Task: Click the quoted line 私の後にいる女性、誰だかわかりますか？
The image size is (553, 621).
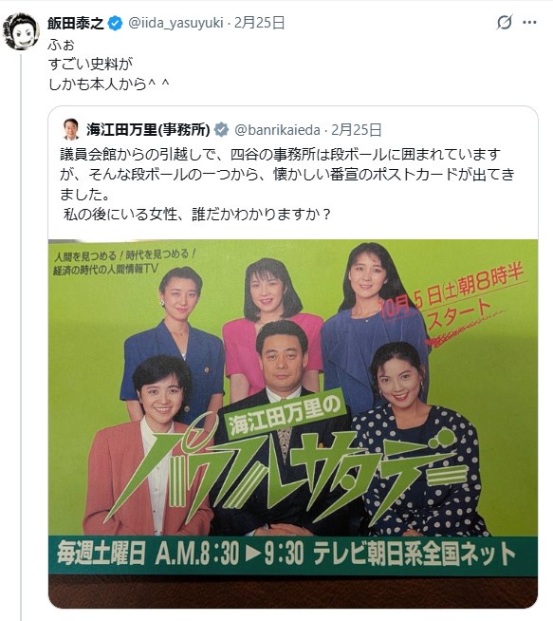Action: (197, 215)
